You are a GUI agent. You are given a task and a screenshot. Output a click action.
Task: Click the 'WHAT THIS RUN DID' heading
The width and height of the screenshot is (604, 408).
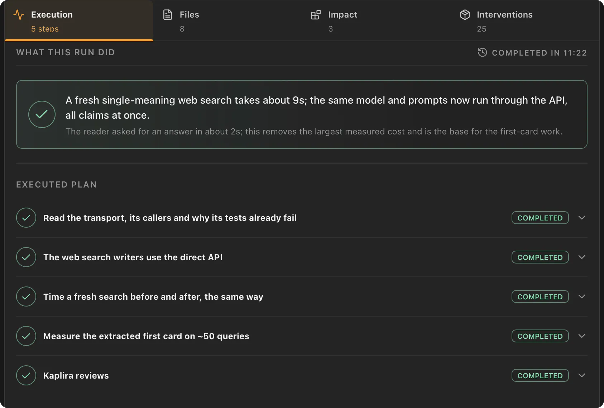66,52
